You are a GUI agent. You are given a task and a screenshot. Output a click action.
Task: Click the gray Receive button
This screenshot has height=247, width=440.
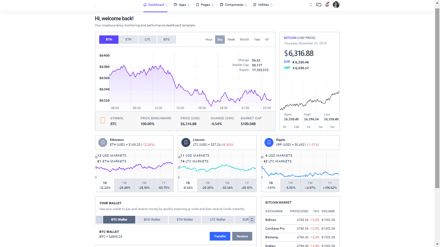[x=242, y=236]
